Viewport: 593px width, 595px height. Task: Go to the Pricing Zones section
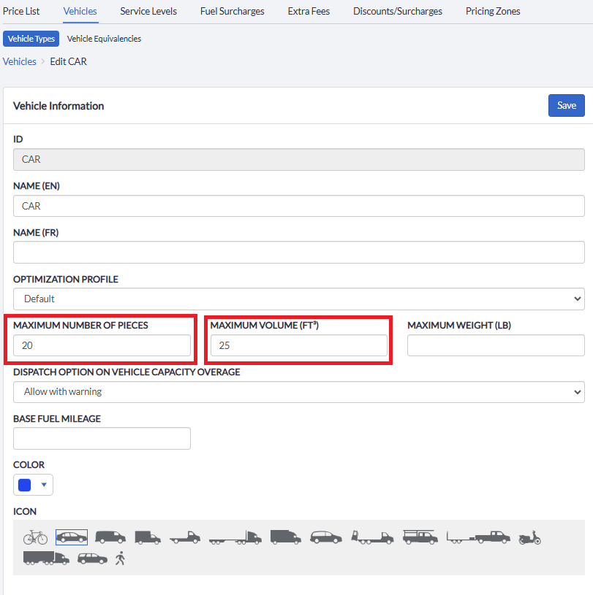pos(492,11)
